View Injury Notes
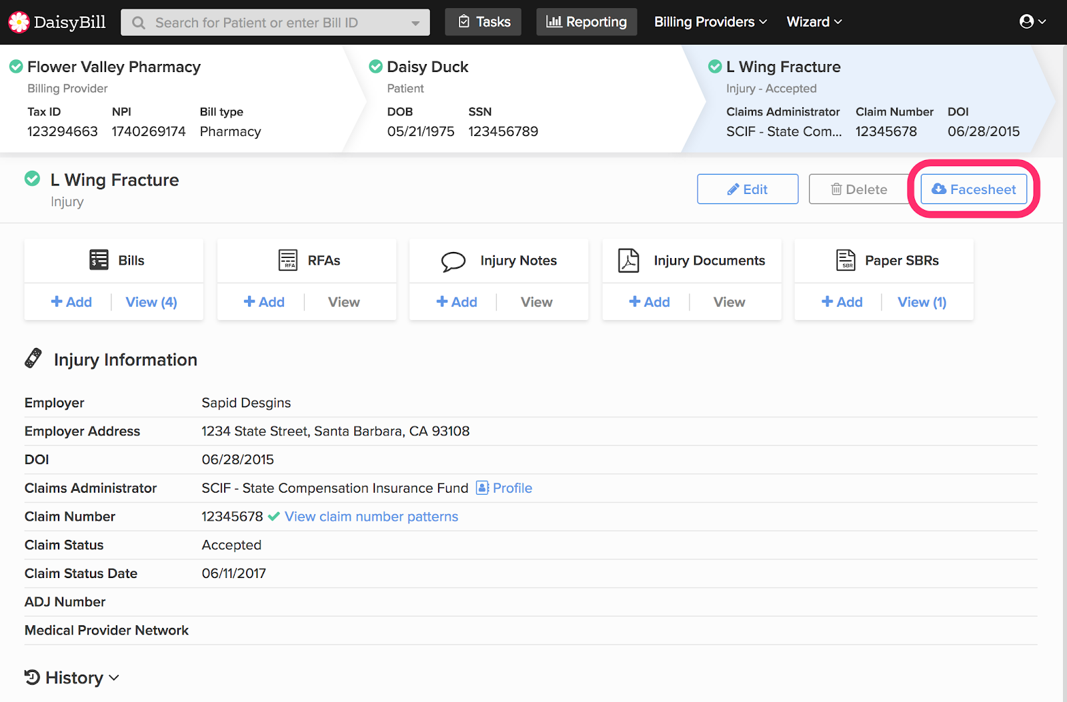Screen dimensions: 1067x702 pyautogui.click(x=537, y=302)
